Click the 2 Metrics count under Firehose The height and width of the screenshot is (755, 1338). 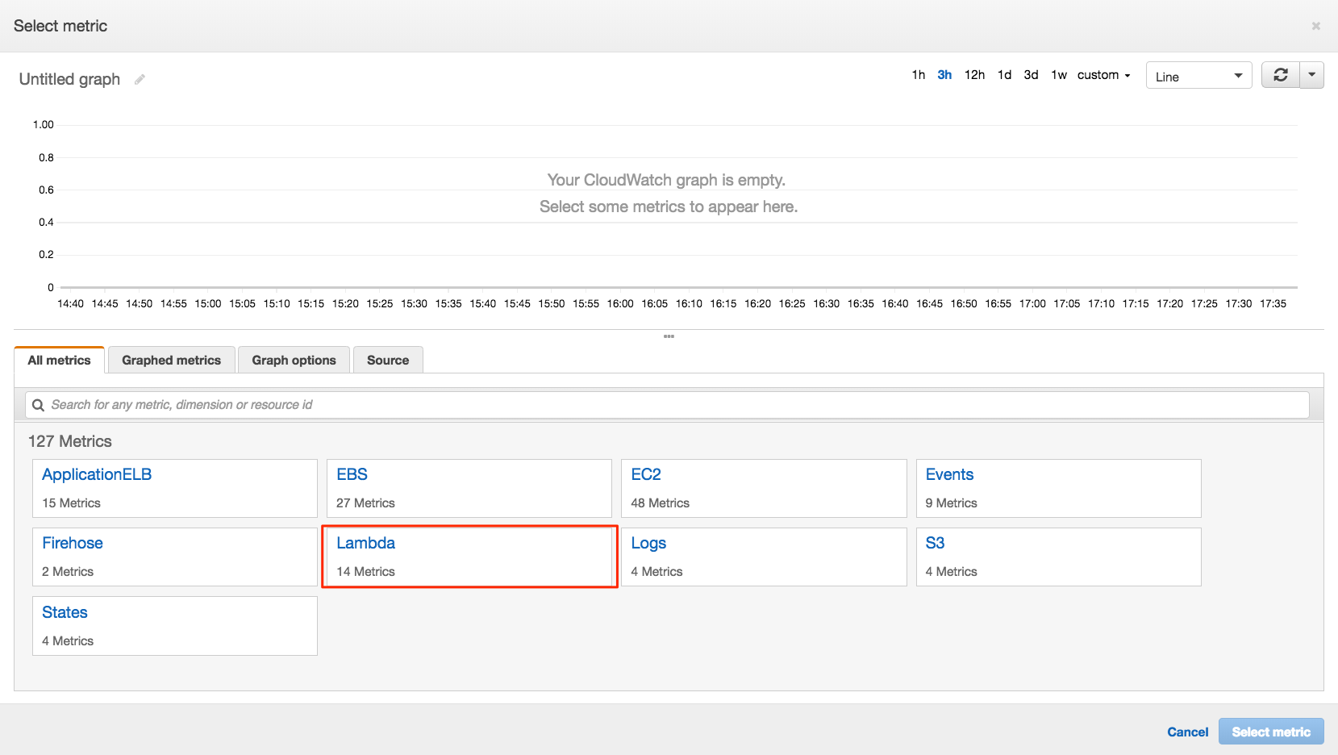point(68,572)
